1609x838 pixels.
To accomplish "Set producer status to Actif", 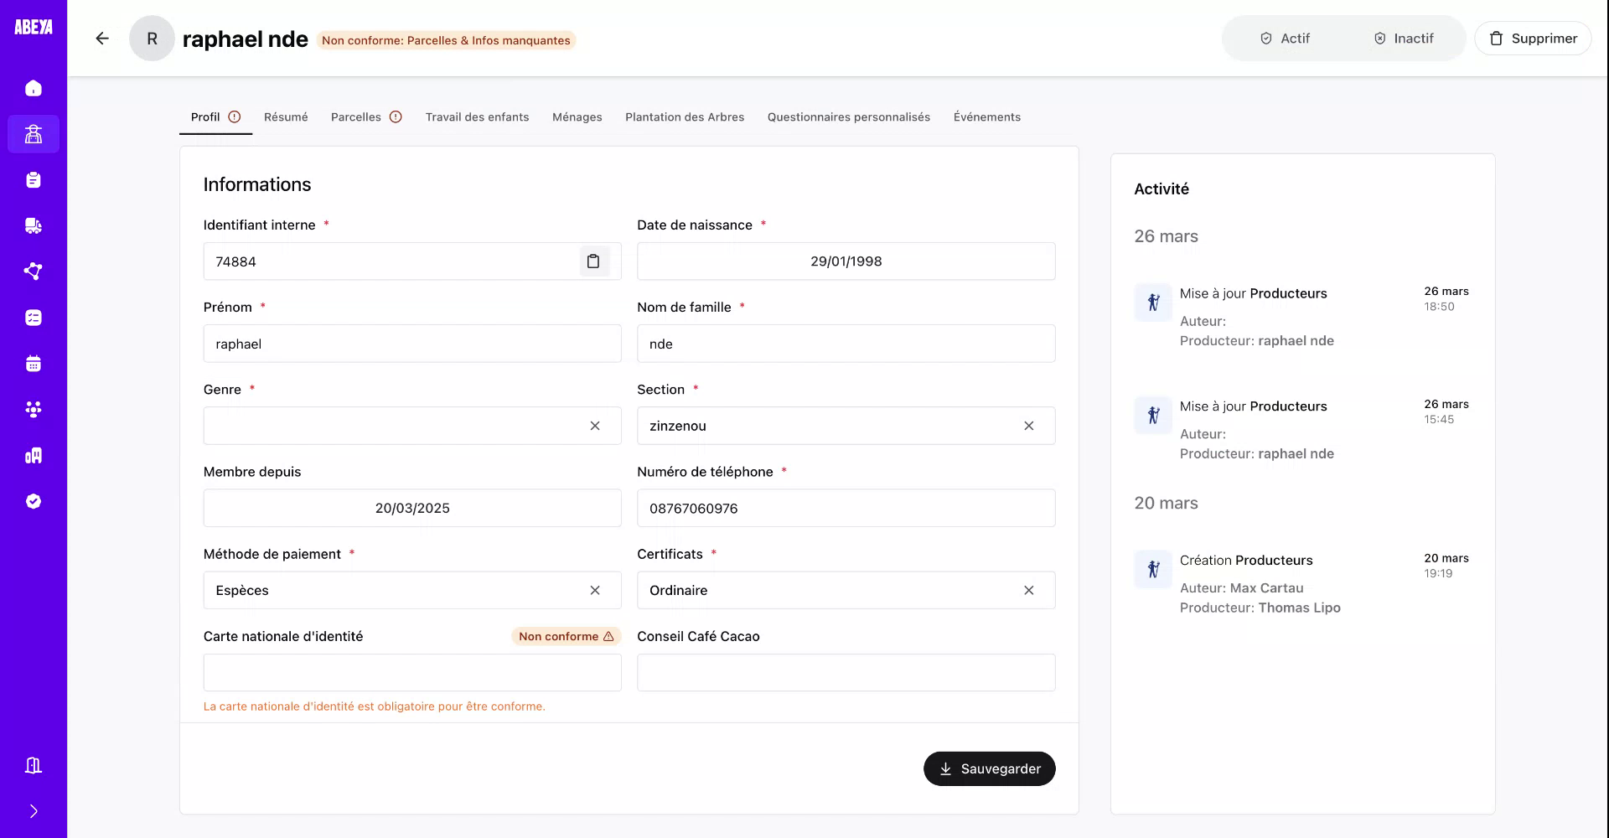I will (1284, 39).
